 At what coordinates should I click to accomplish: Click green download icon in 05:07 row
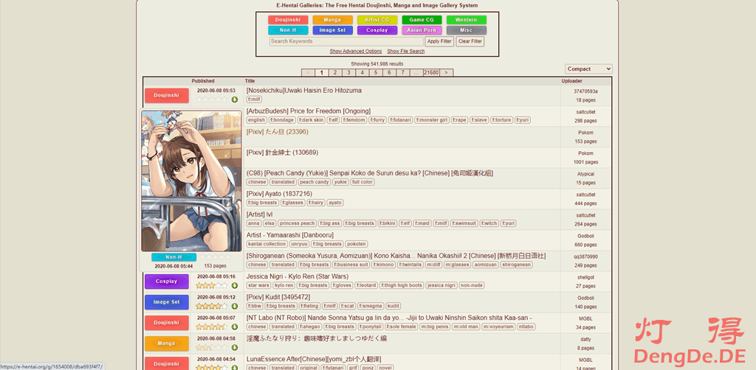coord(235,327)
